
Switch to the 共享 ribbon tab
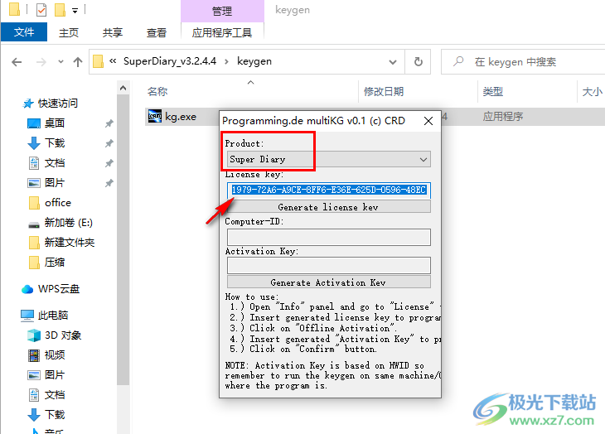coord(113,32)
